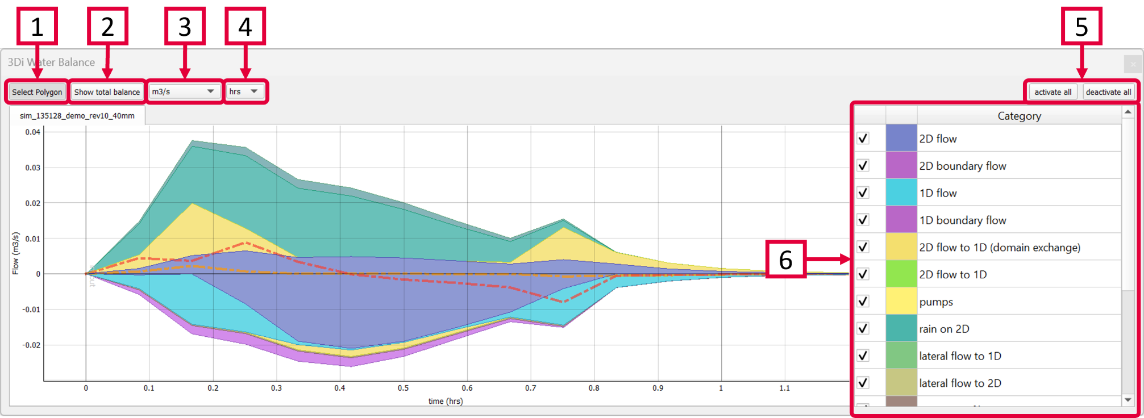The width and height of the screenshot is (1144, 418).
Task: Open the hrs time units dropdown
Action: pyautogui.click(x=244, y=91)
